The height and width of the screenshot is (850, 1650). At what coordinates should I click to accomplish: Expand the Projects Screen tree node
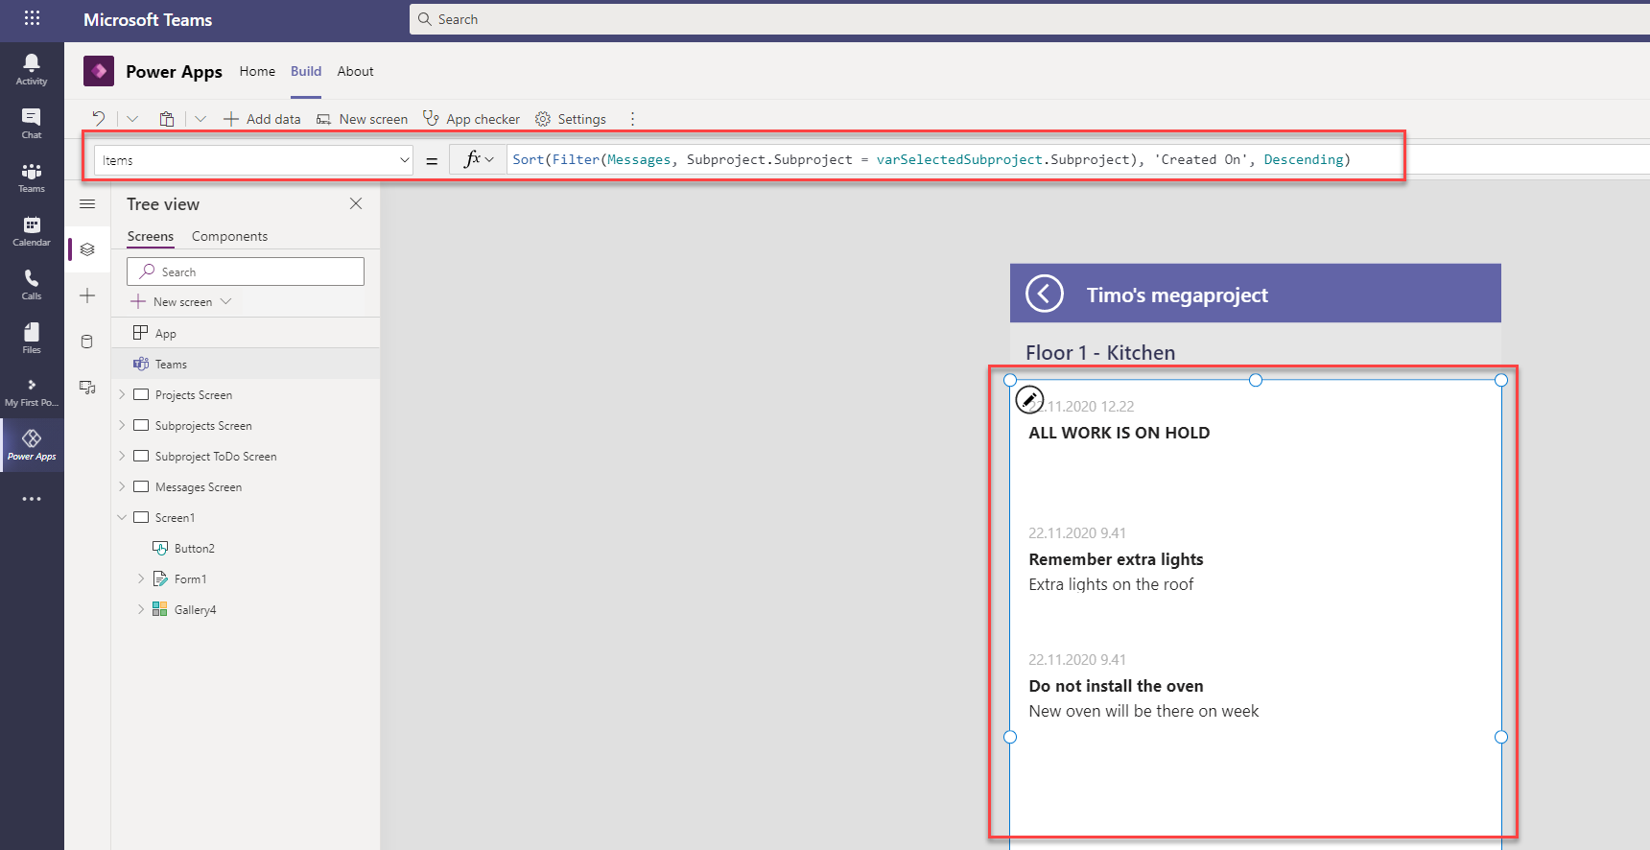tap(122, 394)
